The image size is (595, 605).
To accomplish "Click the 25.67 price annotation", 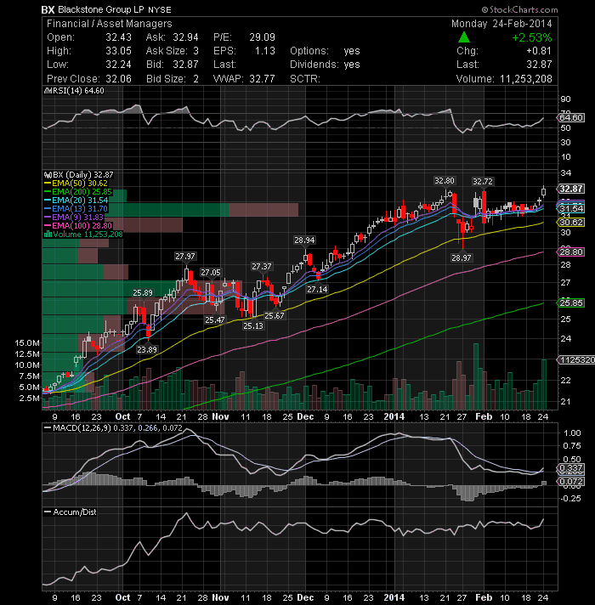I will point(275,315).
